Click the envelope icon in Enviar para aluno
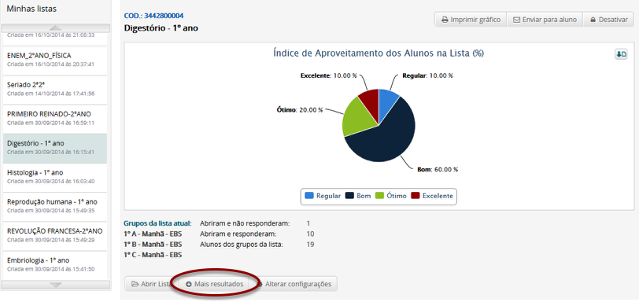 517,20
